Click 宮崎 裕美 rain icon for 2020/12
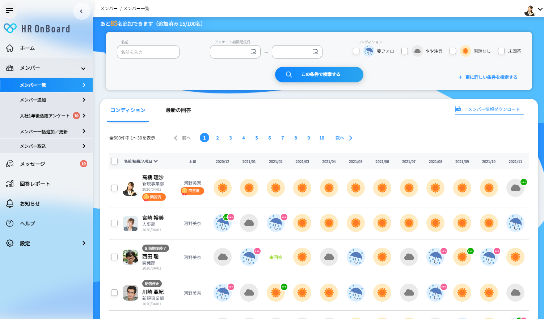Image resolution: width=544 pixels, height=319 pixels. click(x=223, y=223)
